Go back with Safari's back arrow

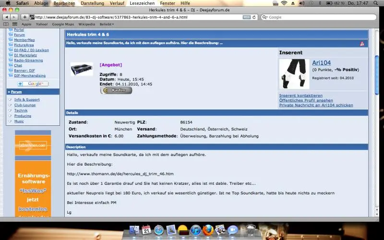pos(6,17)
